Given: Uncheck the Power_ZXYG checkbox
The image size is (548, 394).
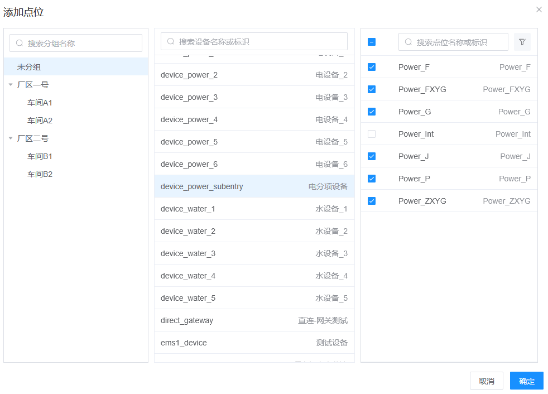Looking at the screenshot, I should (x=372, y=201).
